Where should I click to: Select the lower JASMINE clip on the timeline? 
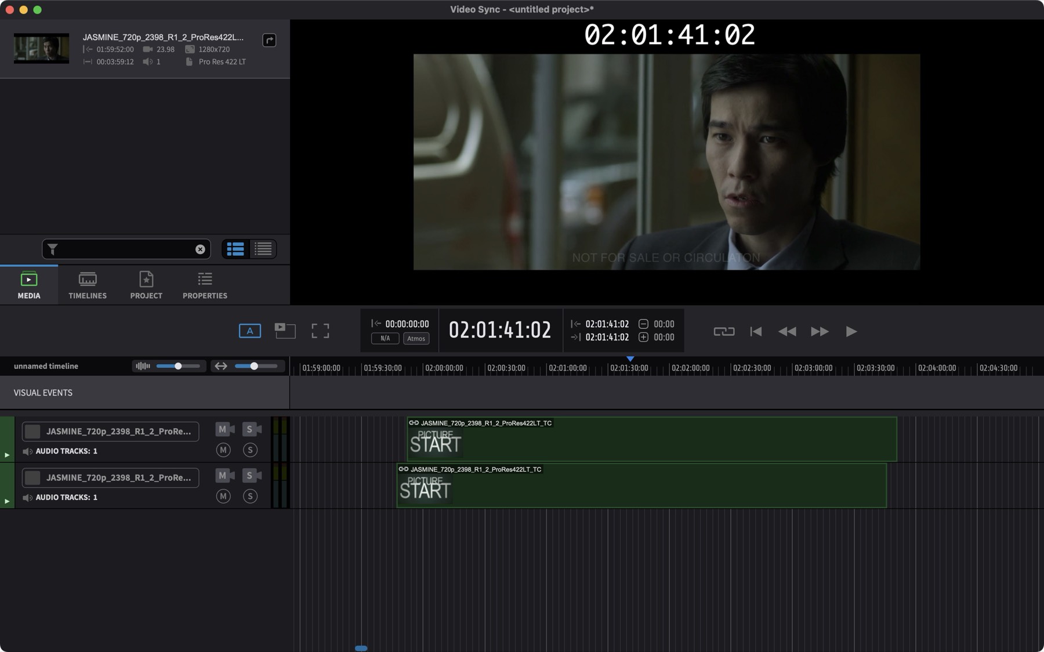point(641,486)
